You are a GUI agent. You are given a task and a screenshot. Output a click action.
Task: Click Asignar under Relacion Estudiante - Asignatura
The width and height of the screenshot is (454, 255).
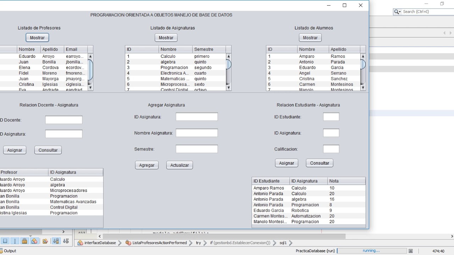click(x=287, y=163)
